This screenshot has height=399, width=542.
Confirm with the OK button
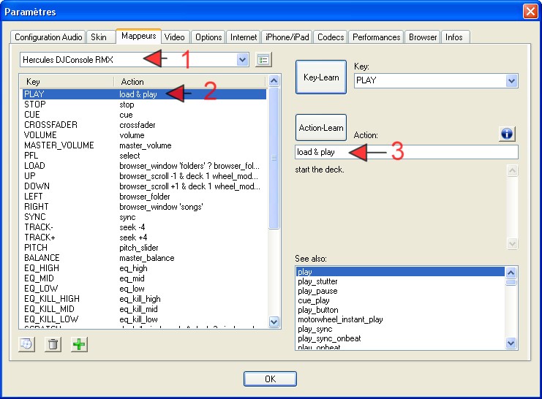(x=270, y=379)
